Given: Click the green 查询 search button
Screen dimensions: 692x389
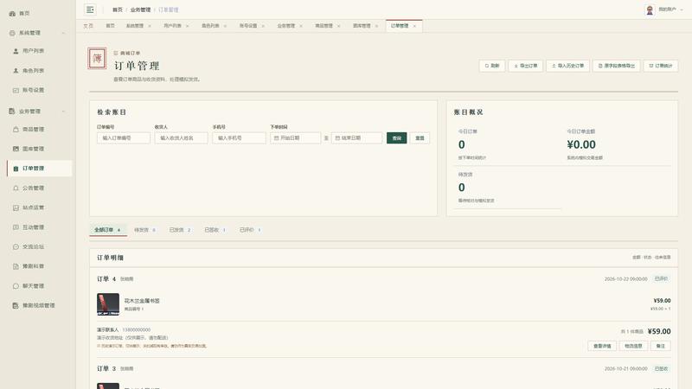Looking at the screenshot, I should (x=397, y=138).
